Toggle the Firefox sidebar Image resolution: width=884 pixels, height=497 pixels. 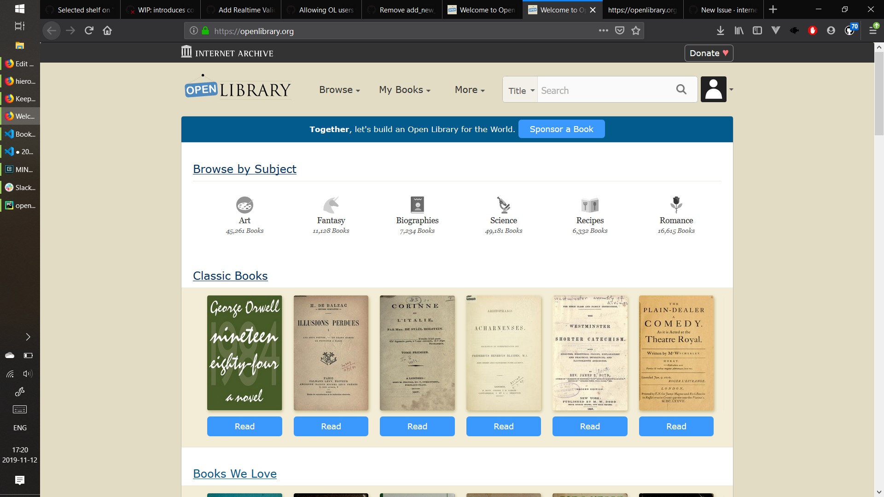pos(757,31)
